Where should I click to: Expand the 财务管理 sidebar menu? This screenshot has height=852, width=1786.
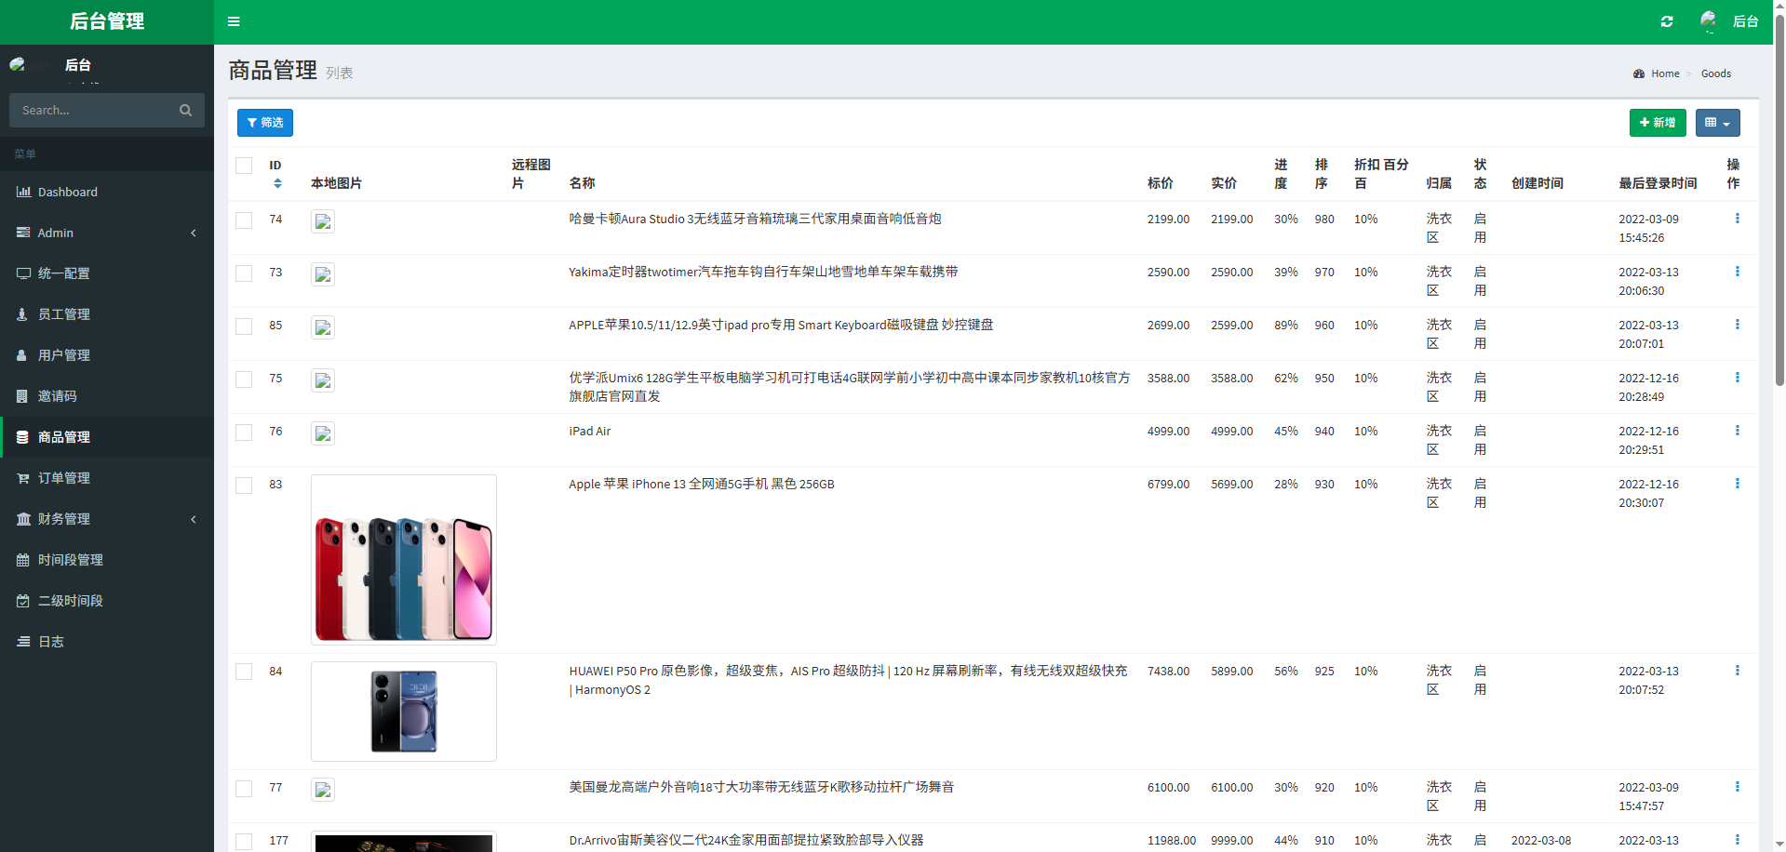(x=107, y=519)
